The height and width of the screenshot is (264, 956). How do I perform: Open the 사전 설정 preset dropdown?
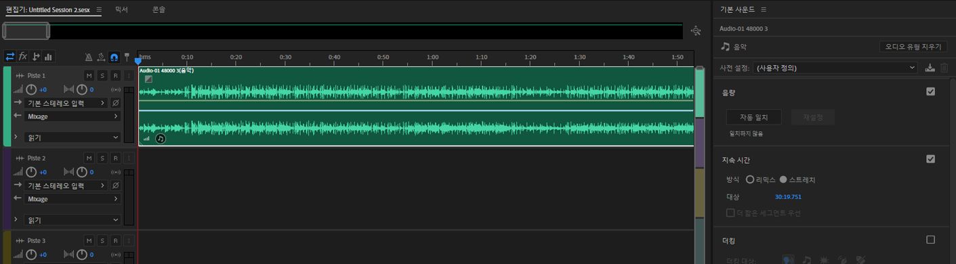coord(835,68)
